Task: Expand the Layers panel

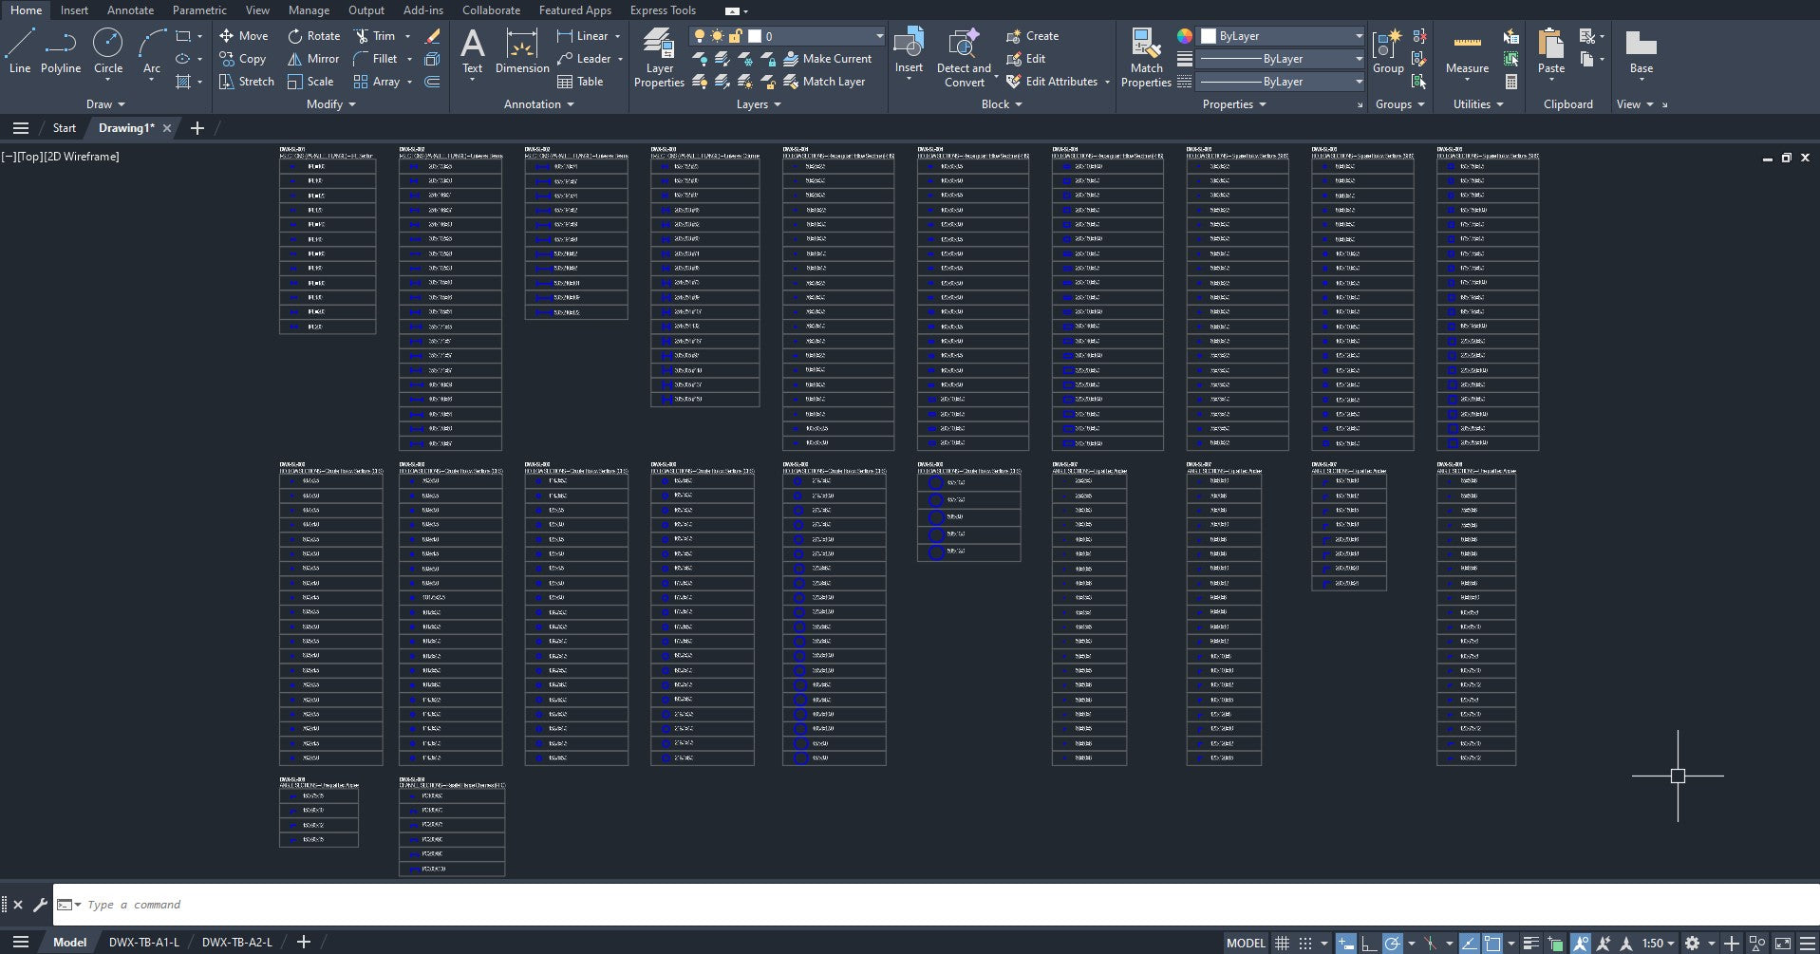Action: pos(759,104)
